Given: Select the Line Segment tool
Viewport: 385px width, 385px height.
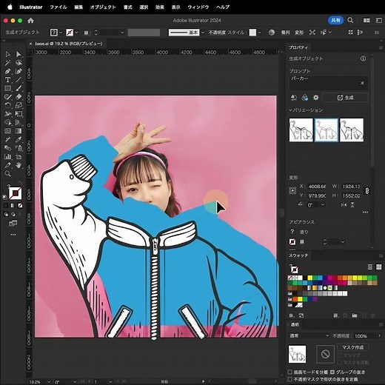Looking at the screenshot, I should click(19, 80).
